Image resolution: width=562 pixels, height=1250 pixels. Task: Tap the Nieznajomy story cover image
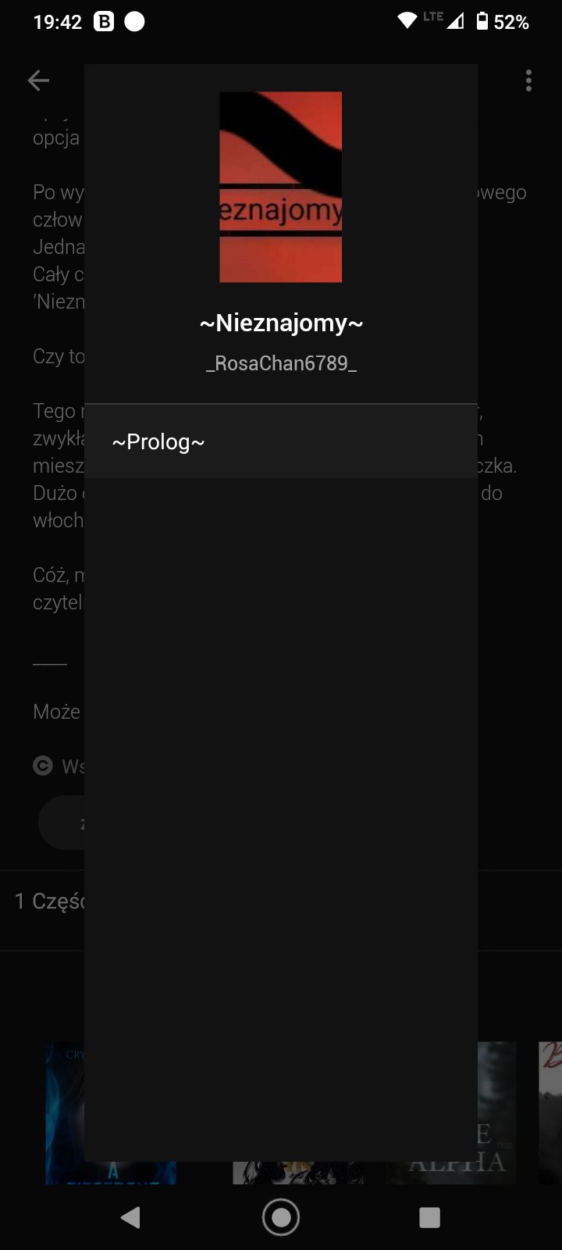pyautogui.click(x=280, y=187)
